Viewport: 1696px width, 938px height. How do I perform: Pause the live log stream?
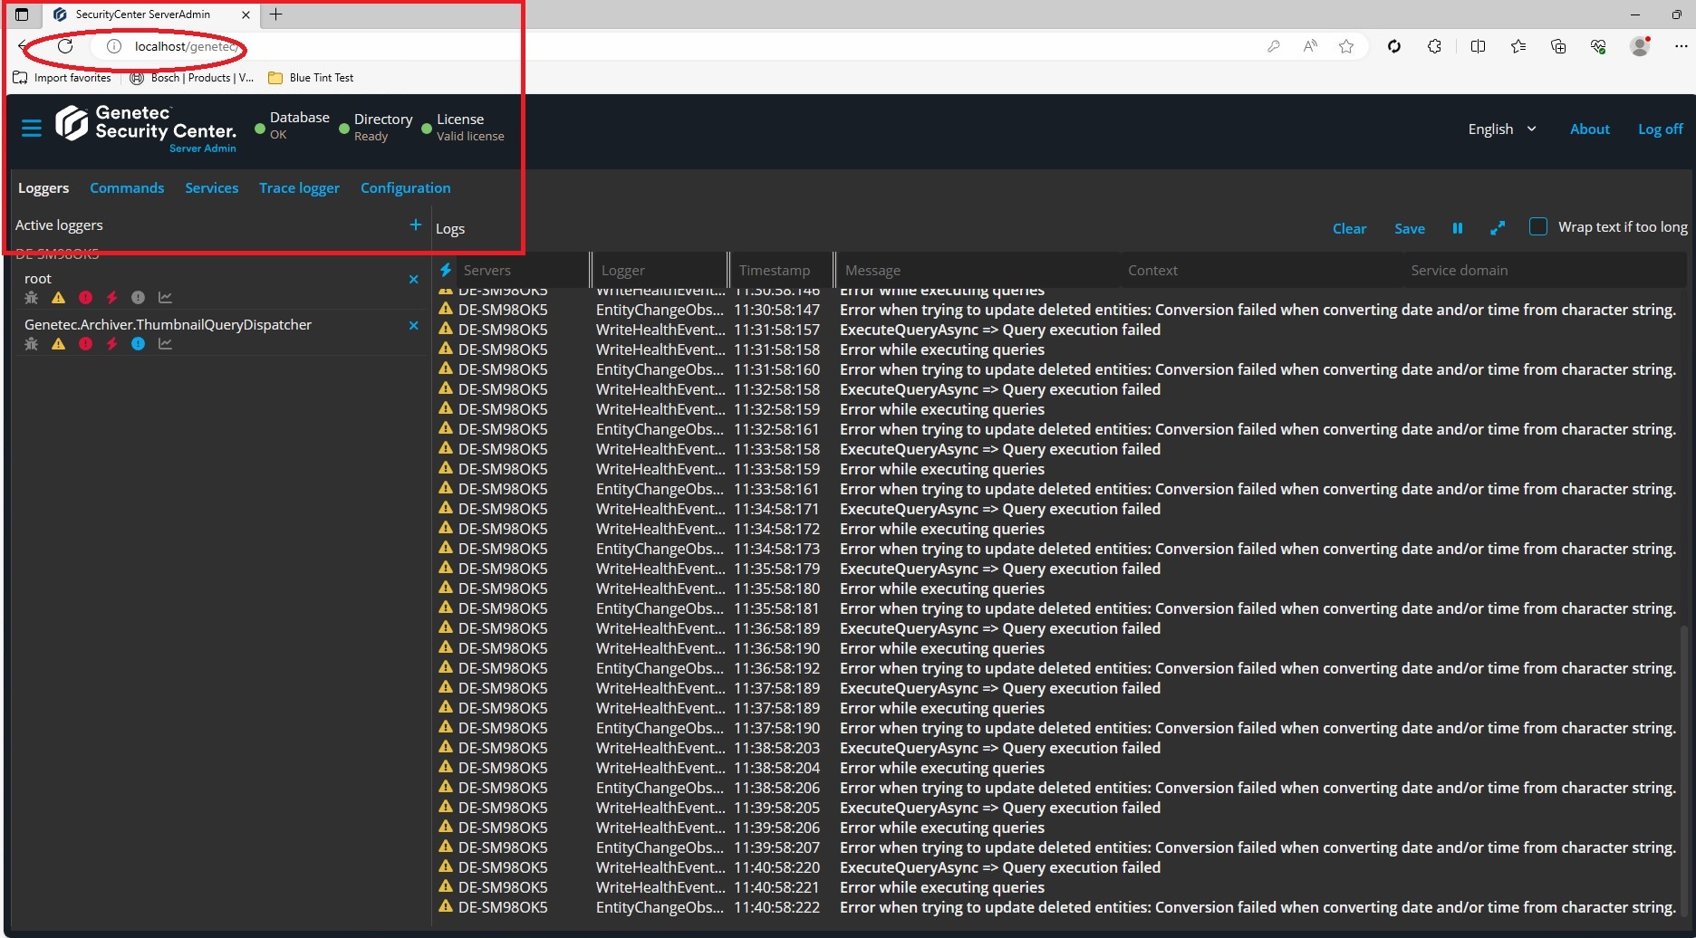tap(1457, 228)
